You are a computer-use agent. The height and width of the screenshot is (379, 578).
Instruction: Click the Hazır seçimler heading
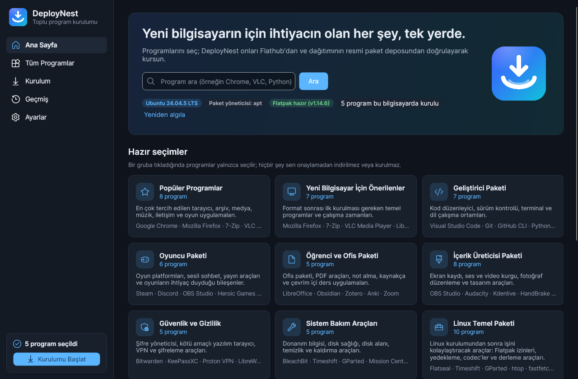[x=158, y=152]
